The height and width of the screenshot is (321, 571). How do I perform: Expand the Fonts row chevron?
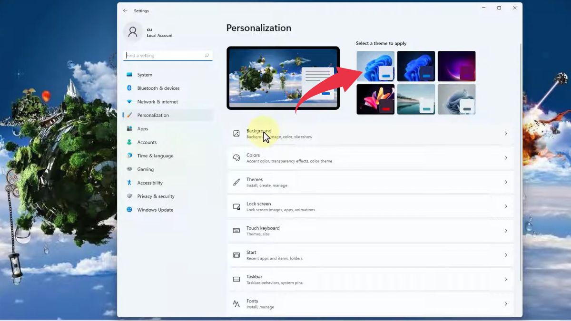pos(506,304)
